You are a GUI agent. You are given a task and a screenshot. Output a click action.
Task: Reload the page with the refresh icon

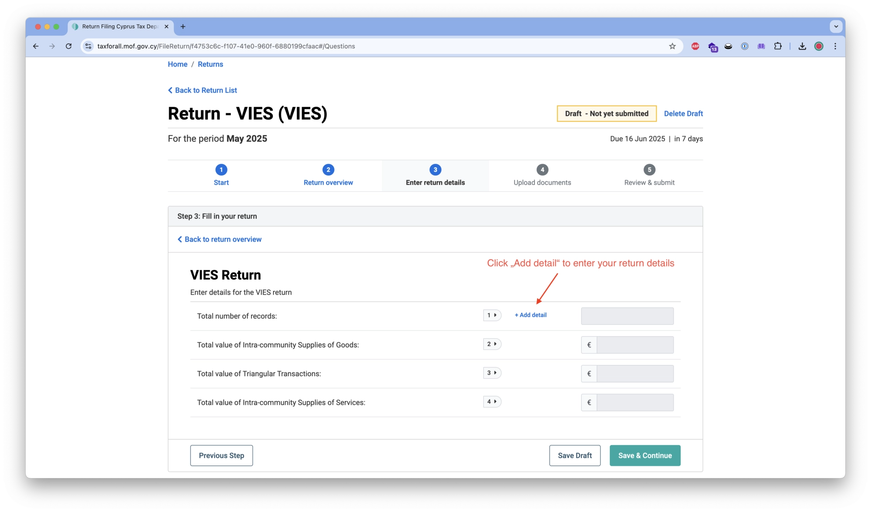(68, 46)
